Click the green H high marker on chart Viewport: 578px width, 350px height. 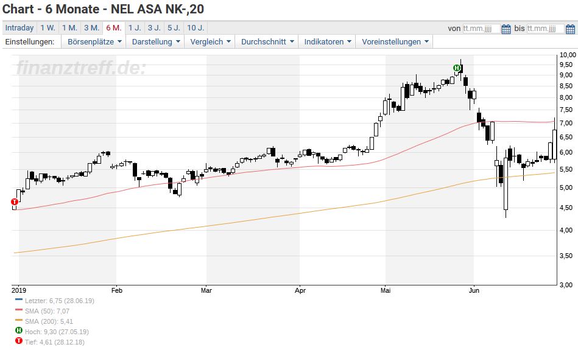[457, 68]
